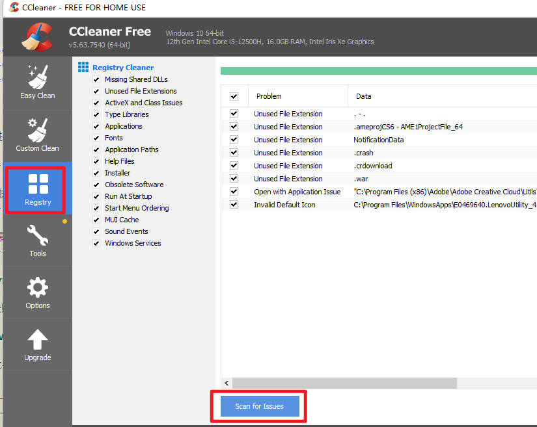537x427 pixels.
Task: Click the CCleaner title bar icon
Action: click(14, 7)
